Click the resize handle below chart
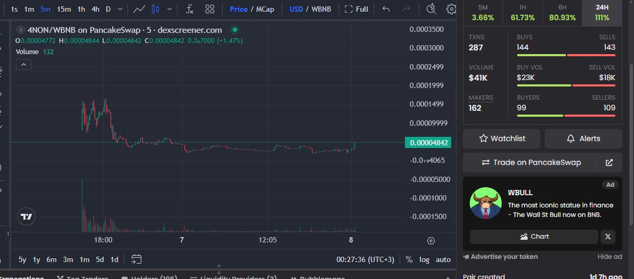634x279 pixels. (x=219, y=269)
